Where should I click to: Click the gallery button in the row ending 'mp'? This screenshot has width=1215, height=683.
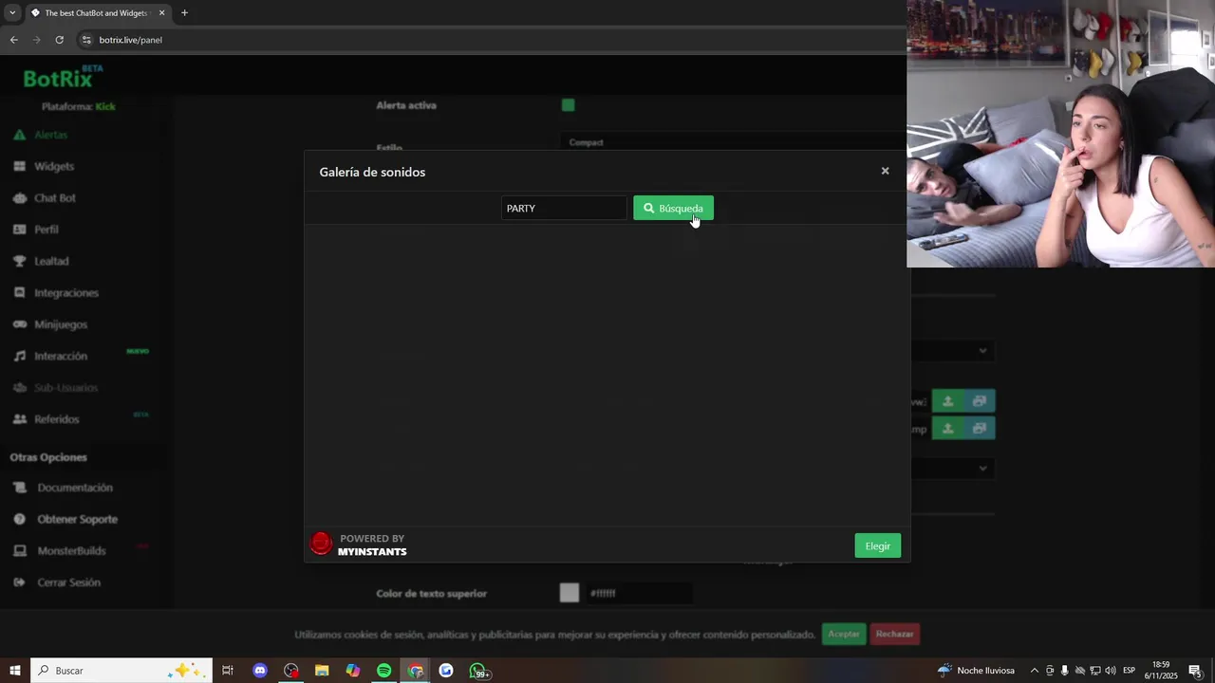coord(980,429)
